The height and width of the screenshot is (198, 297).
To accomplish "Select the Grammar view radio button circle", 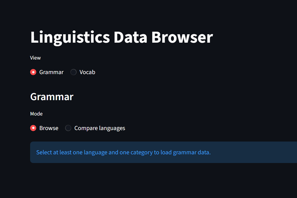I will pos(33,72).
